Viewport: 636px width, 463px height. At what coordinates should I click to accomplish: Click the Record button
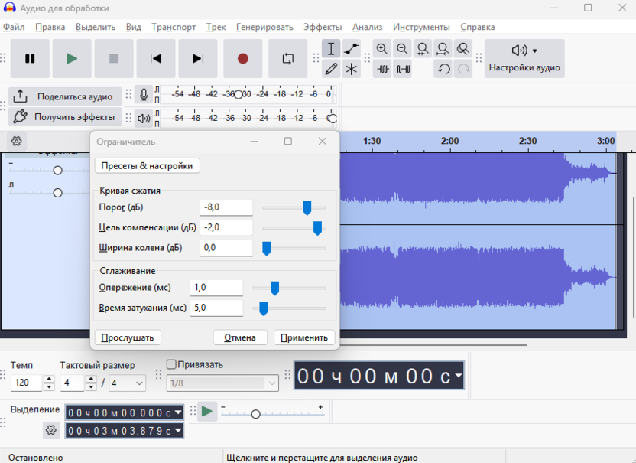pyautogui.click(x=243, y=59)
